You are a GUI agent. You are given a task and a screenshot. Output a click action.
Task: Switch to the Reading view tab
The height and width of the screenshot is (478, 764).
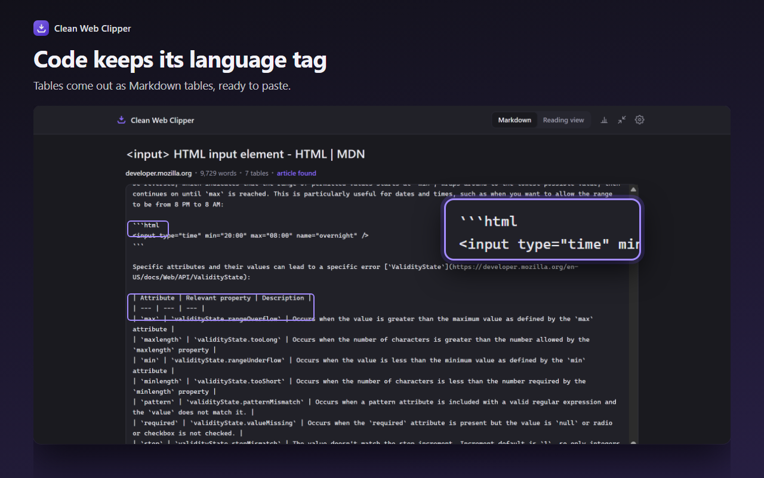coord(563,120)
